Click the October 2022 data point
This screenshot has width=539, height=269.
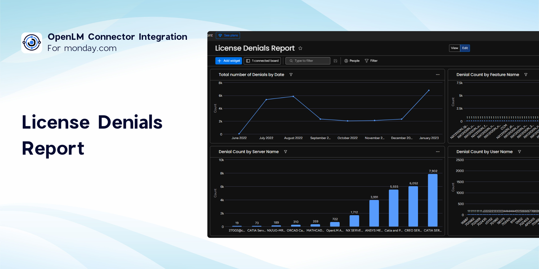348,121
